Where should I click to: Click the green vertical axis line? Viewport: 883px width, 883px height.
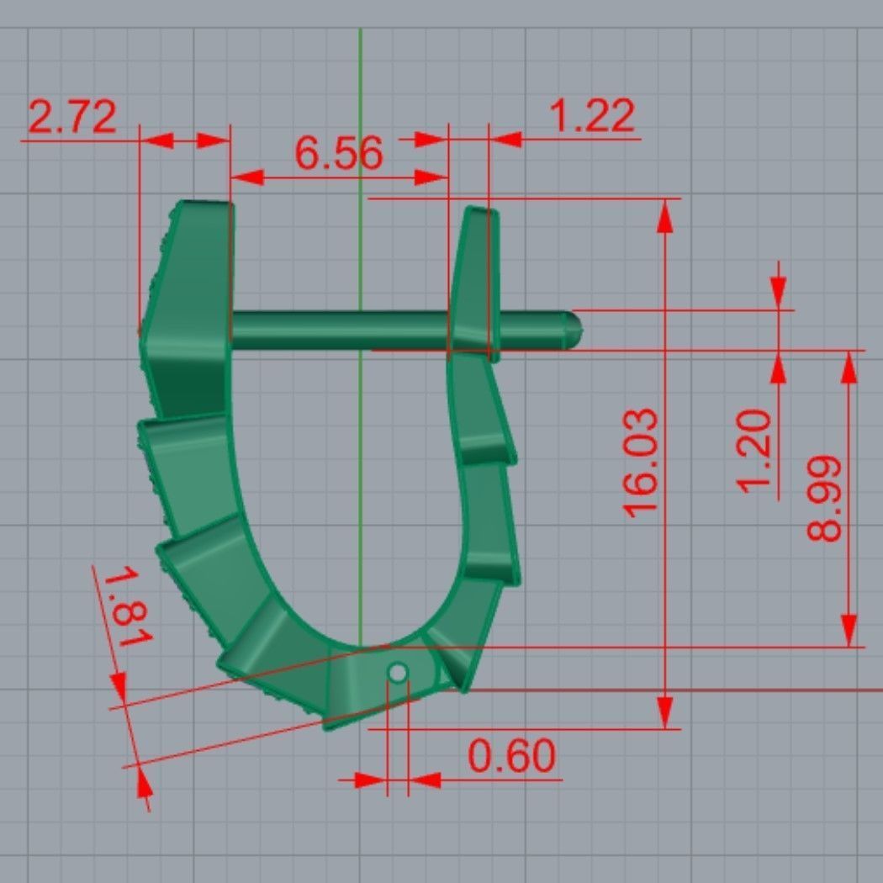pos(361,338)
